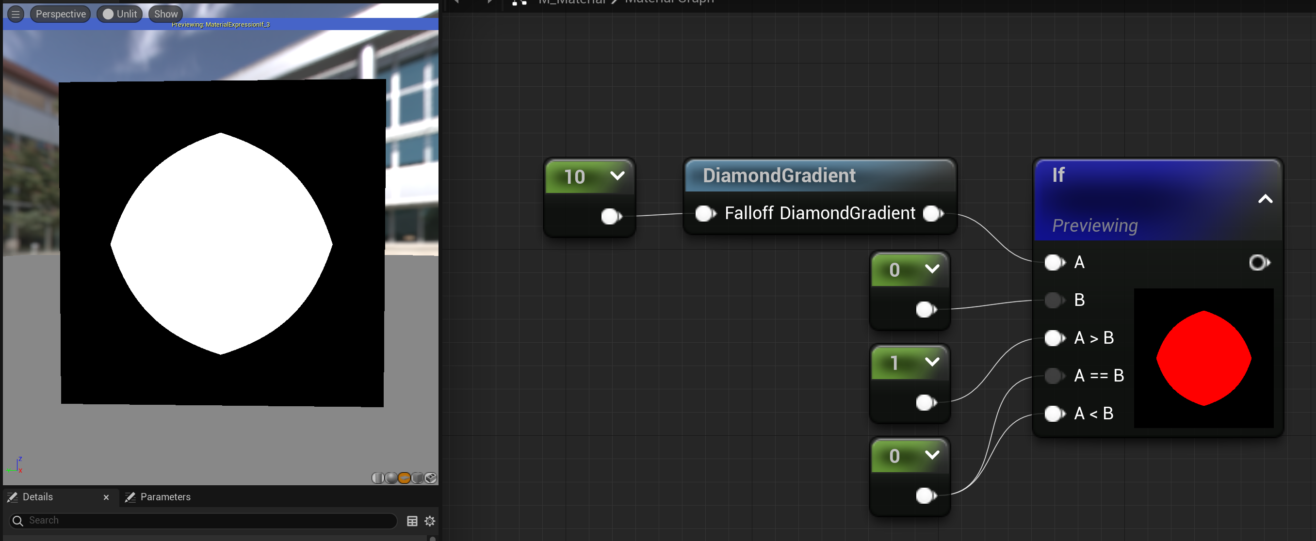Click the If node's A input pin
Viewport: 1316px width, 541px height.
click(1054, 262)
